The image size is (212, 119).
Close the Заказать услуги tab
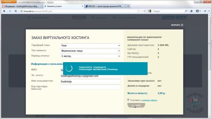tap(82, 6)
